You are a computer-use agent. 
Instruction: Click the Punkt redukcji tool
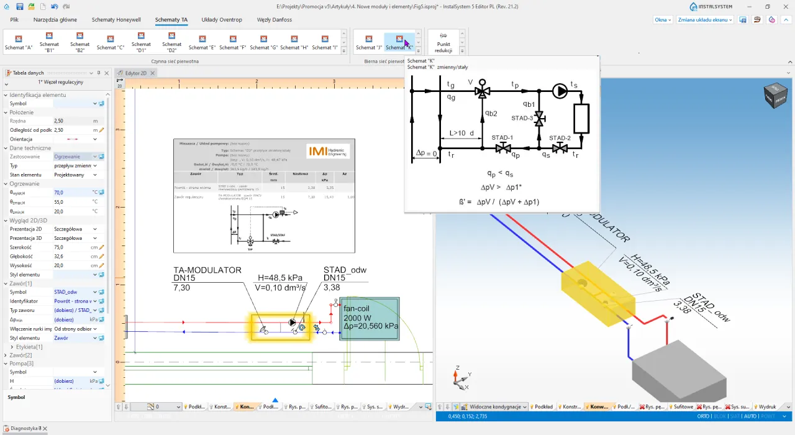(443, 42)
